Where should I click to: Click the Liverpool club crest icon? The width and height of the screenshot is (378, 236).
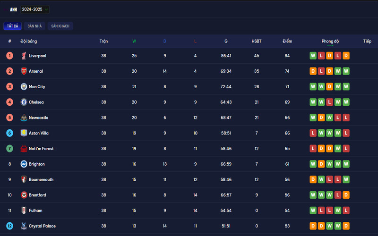pos(24,56)
